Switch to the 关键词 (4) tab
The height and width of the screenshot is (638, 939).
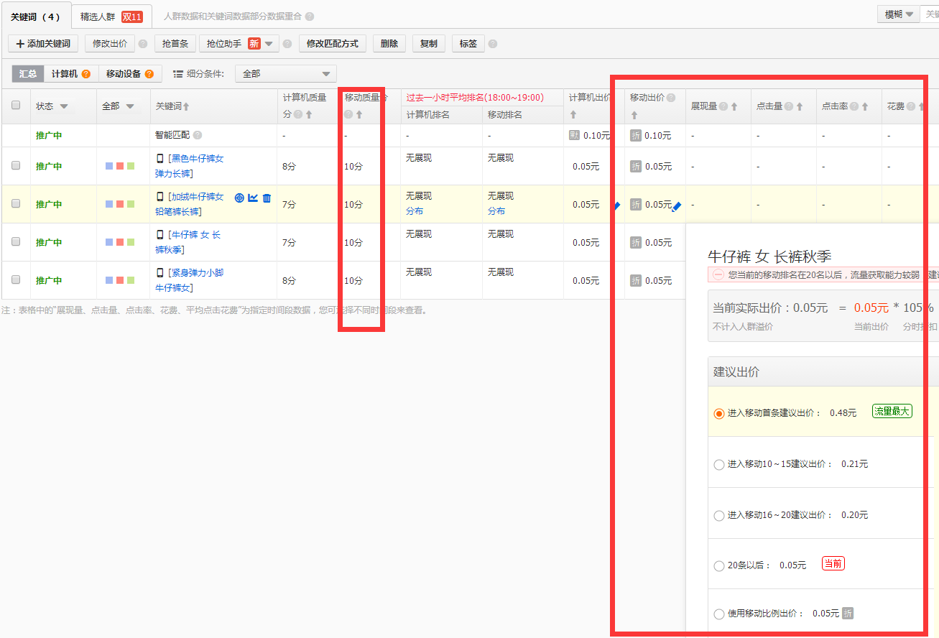pyautogui.click(x=35, y=17)
